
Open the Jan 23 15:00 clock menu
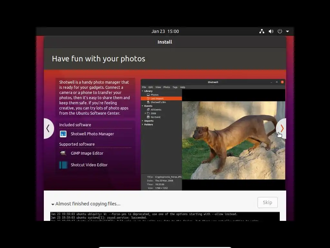click(x=165, y=31)
